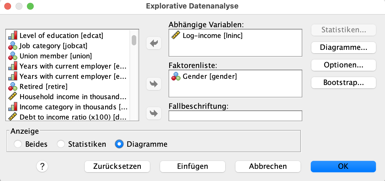
Task: Select Level of education [edcat] in the list
Action: pyautogui.click(x=68, y=36)
